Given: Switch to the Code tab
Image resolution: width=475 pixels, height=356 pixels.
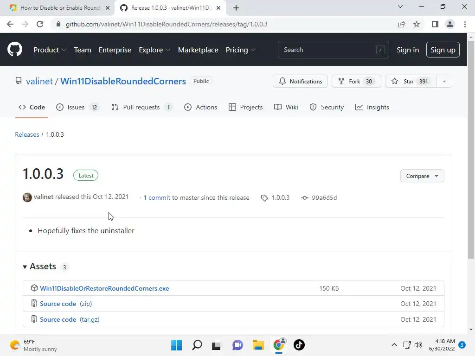Looking at the screenshot, I should click(32, 107).
